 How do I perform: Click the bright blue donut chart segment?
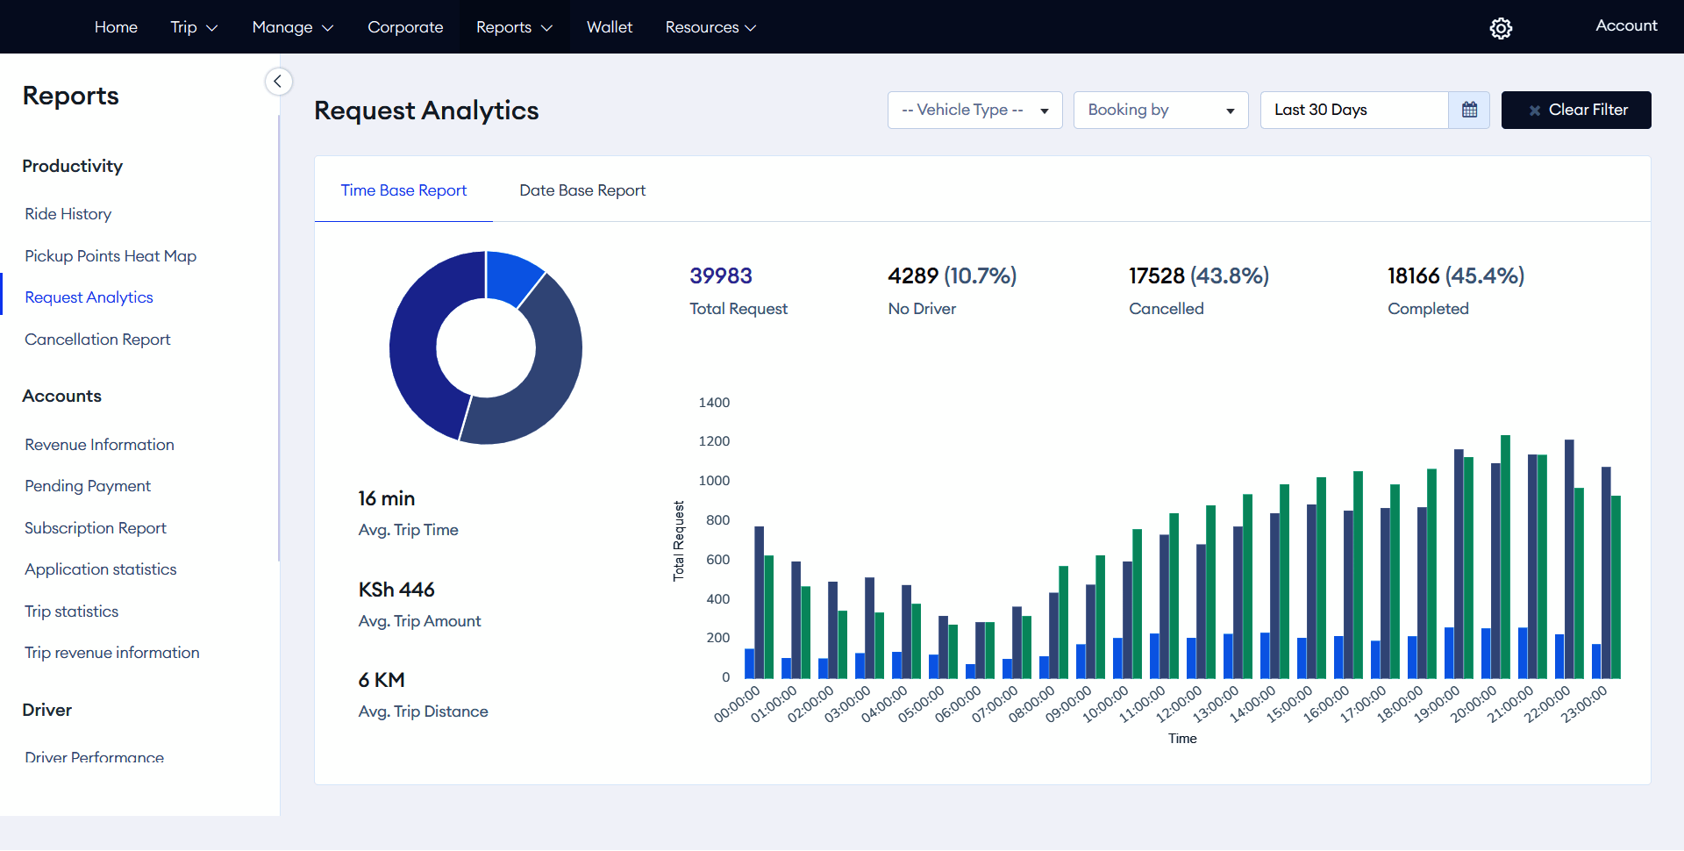(x=511, y=276)
